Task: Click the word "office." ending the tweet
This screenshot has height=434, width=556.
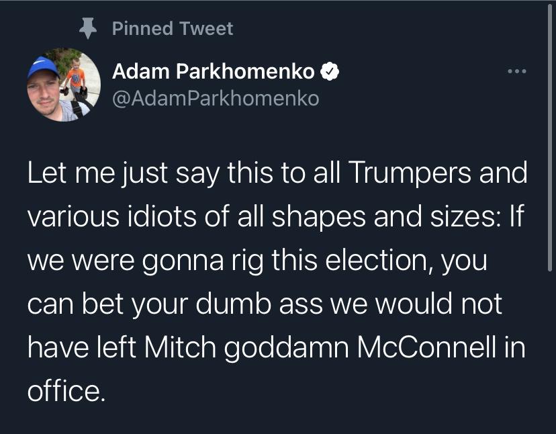Action: pos(66,390)
